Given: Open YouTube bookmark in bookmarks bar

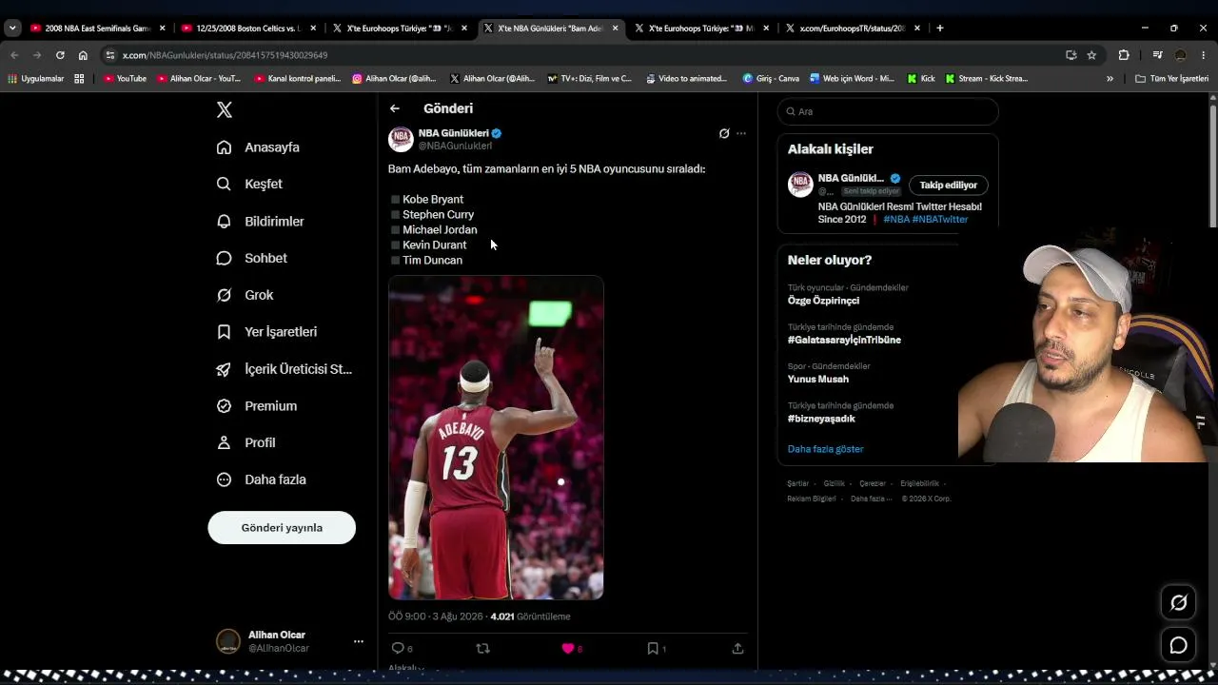Looking at the screenshot, I should click(x=125, y=79).
